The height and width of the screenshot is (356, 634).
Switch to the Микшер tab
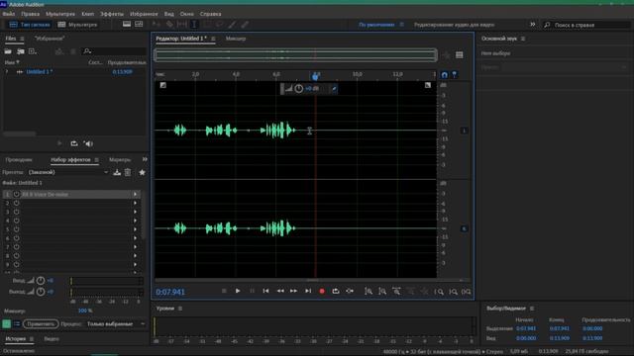point(236,39)
